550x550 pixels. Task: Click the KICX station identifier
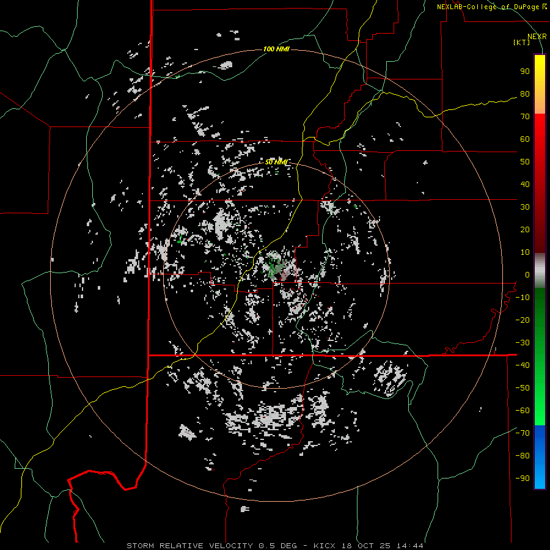(324, 546)
